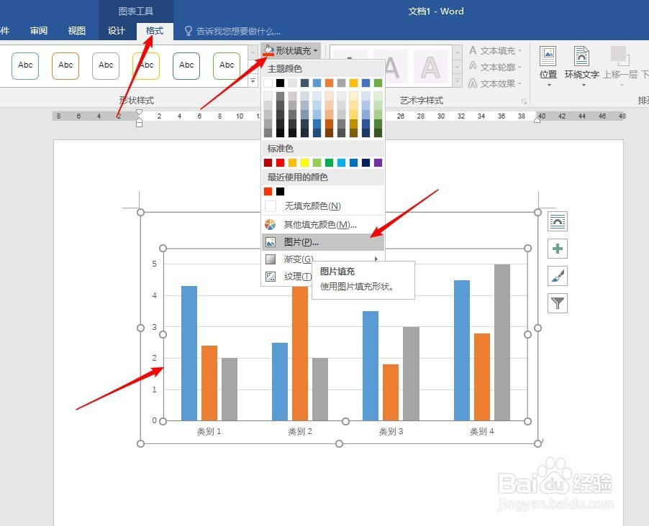Expand the Gradient submenu arrow
Image resolution: width=649 pixels, height=526 pixels.
[x=376, y=259]
